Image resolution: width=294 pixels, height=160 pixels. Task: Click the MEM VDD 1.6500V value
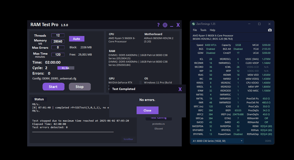[266, 75]
